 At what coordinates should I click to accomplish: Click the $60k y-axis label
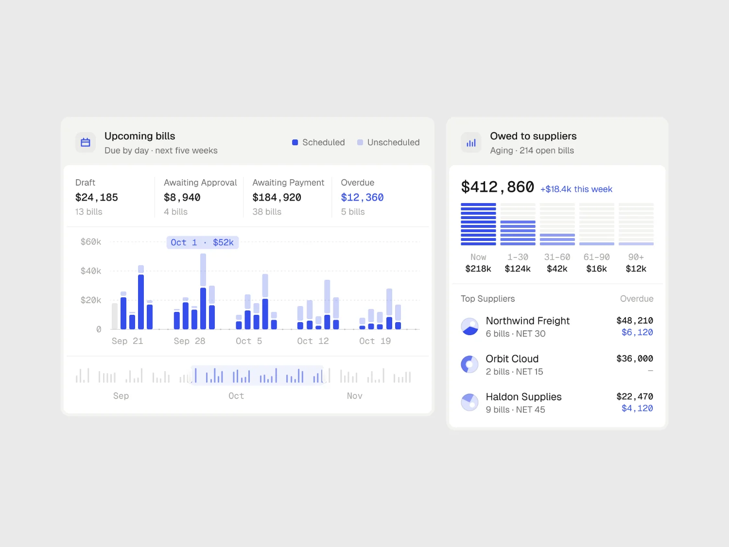tap(91, 242)
